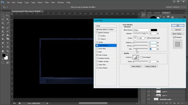188x105 pixels.
Task: Switch to the Swatches tab
Action: [157, 13]
